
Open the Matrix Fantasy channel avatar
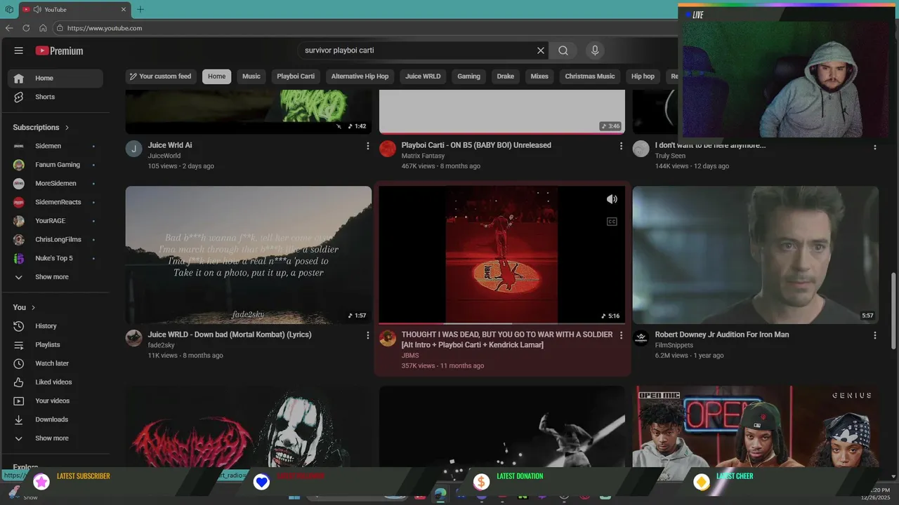pos(388,149)
